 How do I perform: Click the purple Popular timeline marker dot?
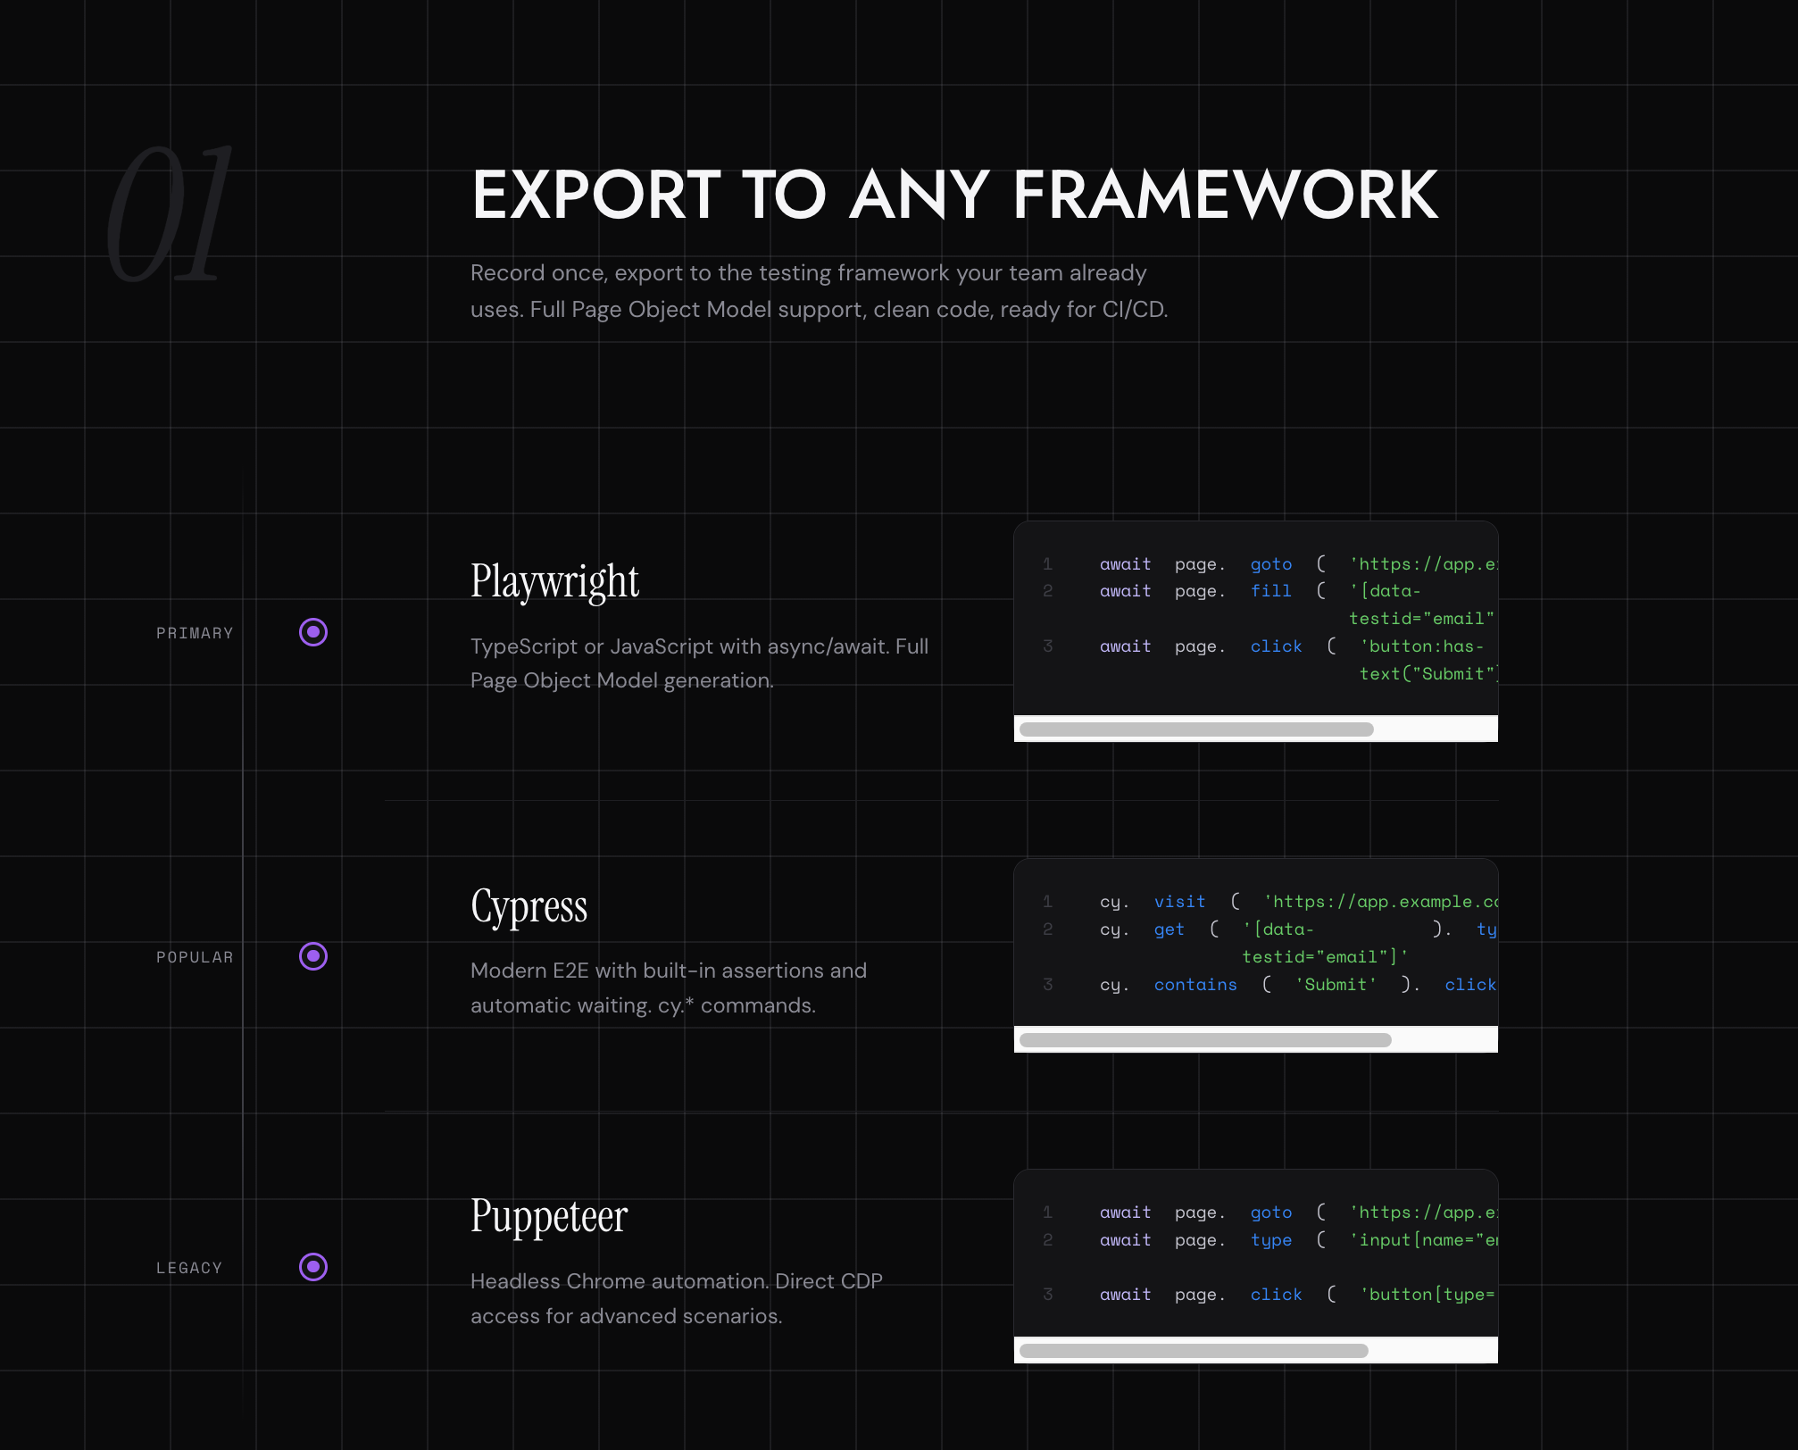(313, 956)
